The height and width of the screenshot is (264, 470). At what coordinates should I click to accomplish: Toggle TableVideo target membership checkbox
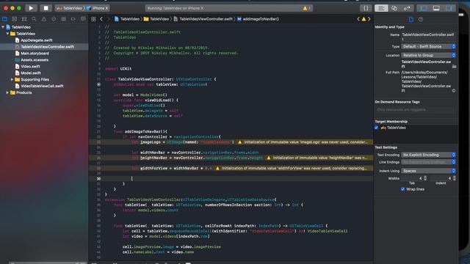(x=376, y=128)
